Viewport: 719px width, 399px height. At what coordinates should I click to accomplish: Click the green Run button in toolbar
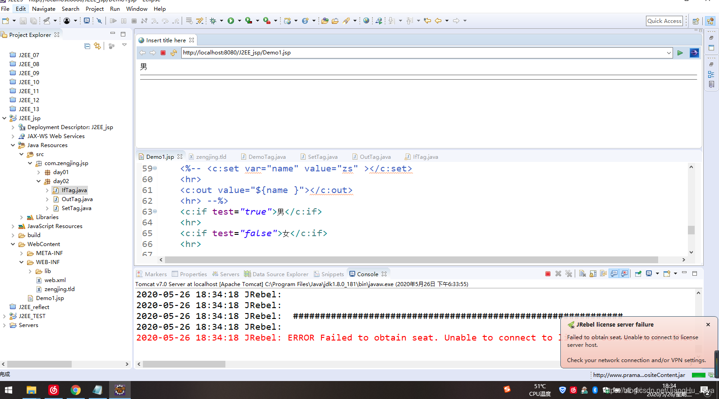(231, 21)
